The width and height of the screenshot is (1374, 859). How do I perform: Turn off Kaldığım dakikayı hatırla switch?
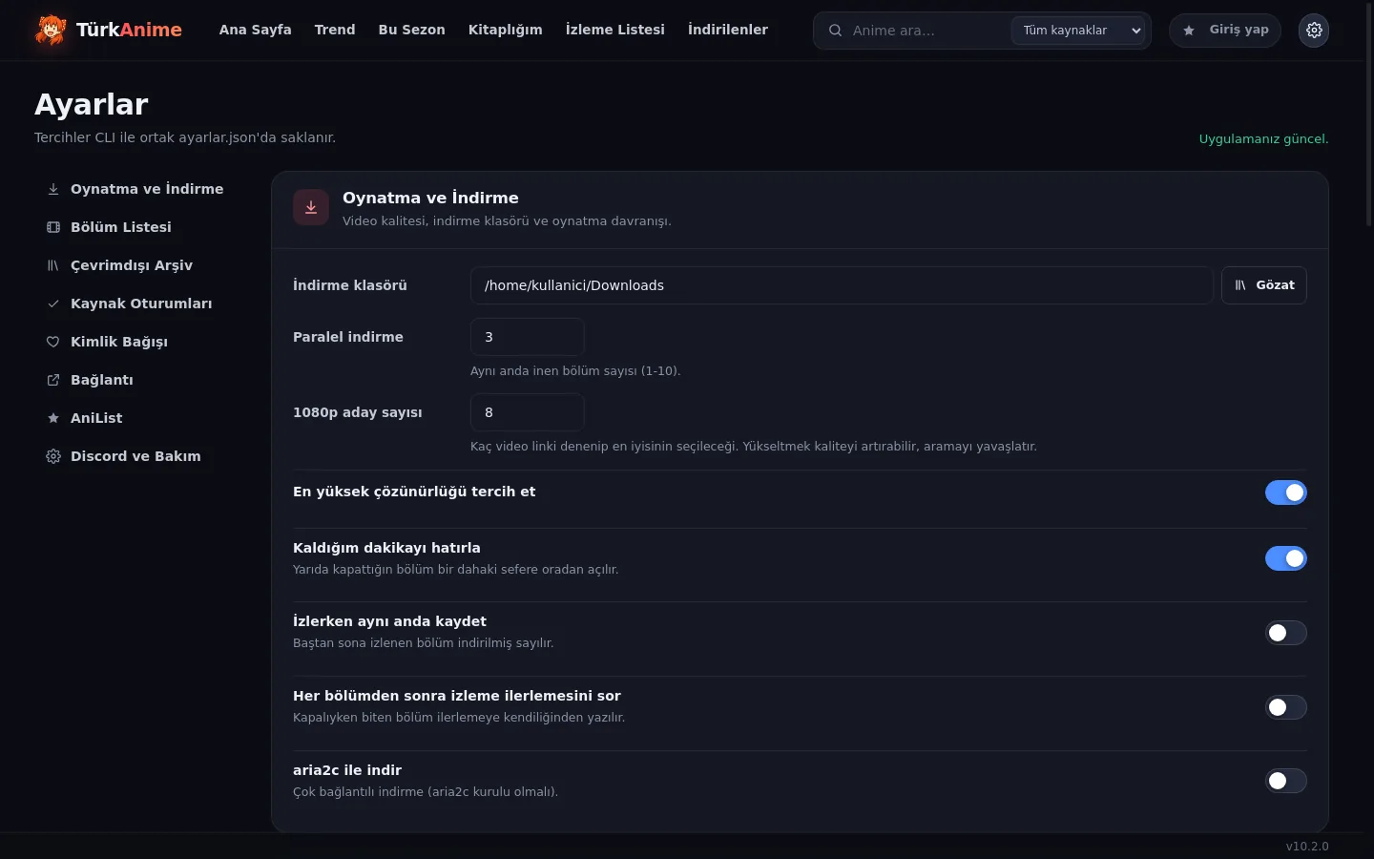[x=1285, y=558]
